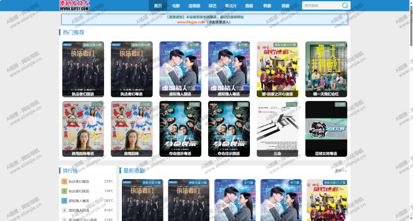The width and height of the screenshot is (413, 221).
Task: Open the 三命 poster
Action: 278,129
